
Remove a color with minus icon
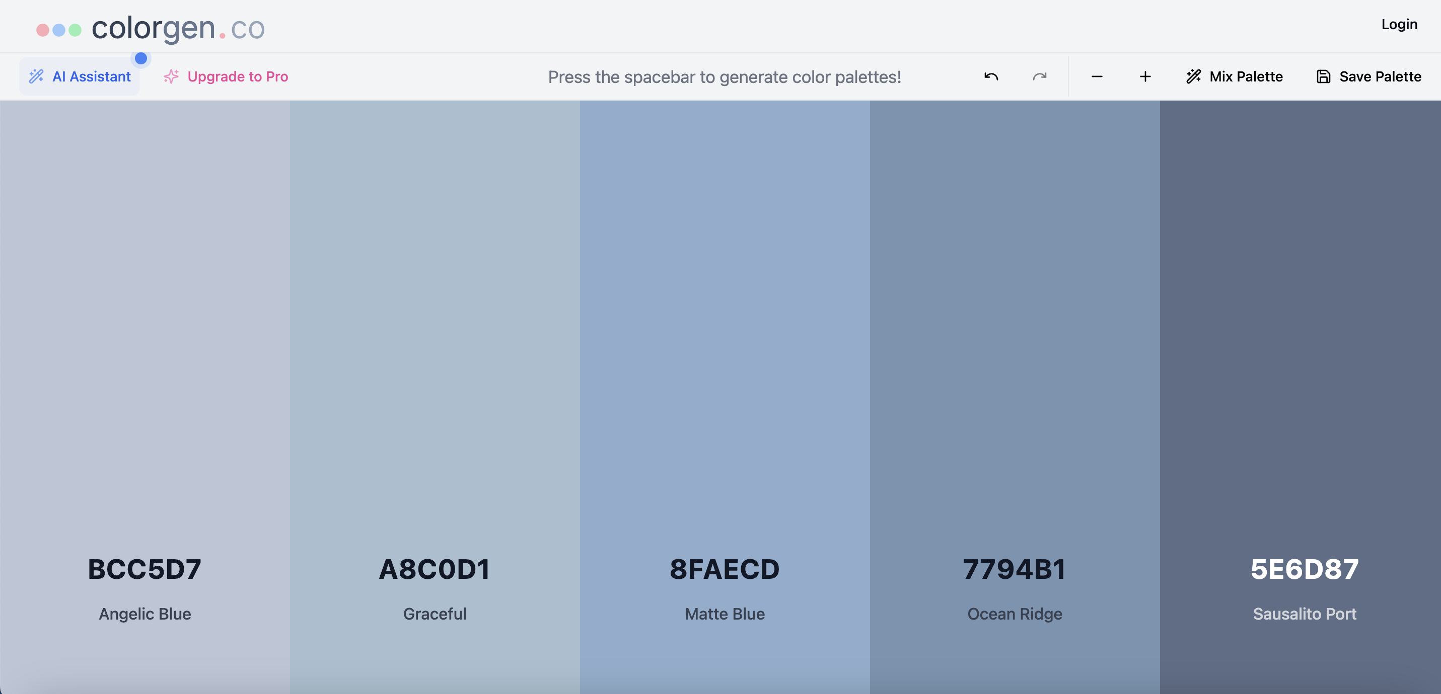click(x=1097, y=76)
